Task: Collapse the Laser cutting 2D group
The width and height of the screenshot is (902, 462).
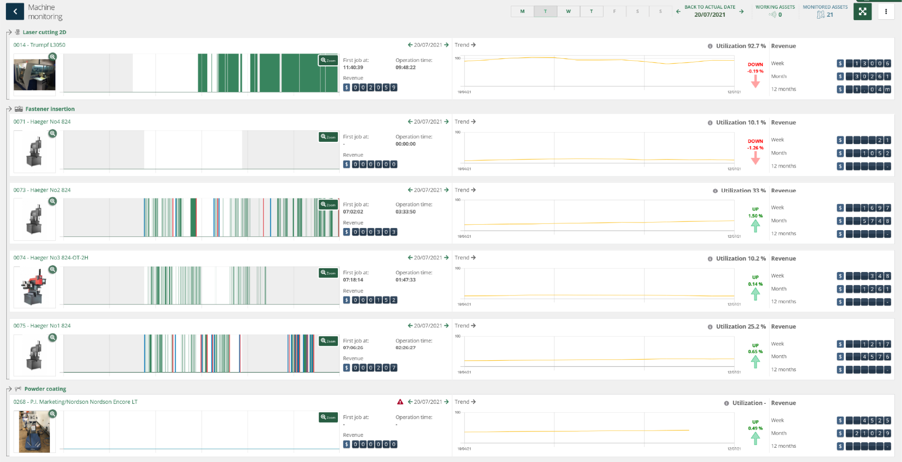Action: (x=9, y=32)
